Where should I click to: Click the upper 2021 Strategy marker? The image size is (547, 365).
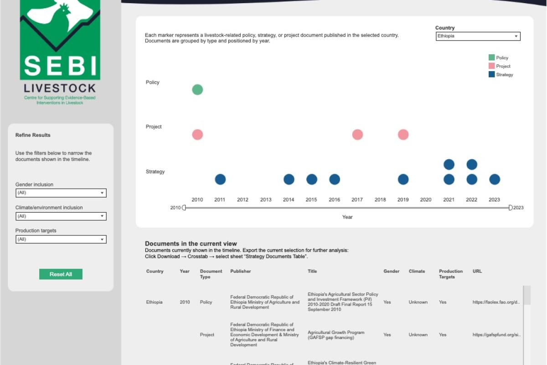click(449, 164)
